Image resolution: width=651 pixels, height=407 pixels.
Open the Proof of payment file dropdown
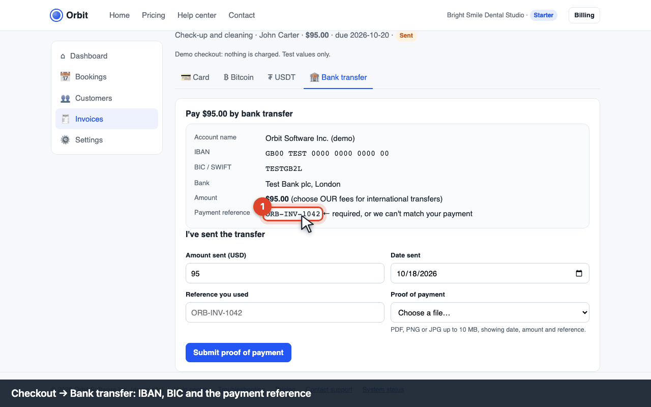(490, 312)
